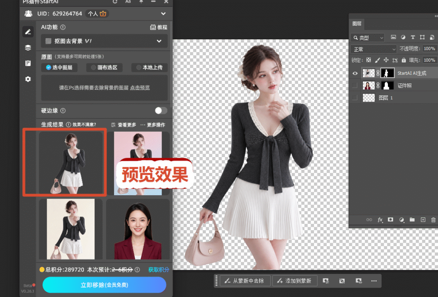
Task: Toggle lock image pixels brush icon
Action: tap(377, 60)
